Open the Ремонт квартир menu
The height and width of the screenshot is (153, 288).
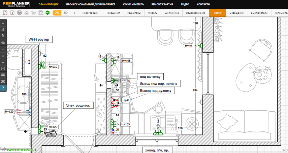tap(162, 4)
